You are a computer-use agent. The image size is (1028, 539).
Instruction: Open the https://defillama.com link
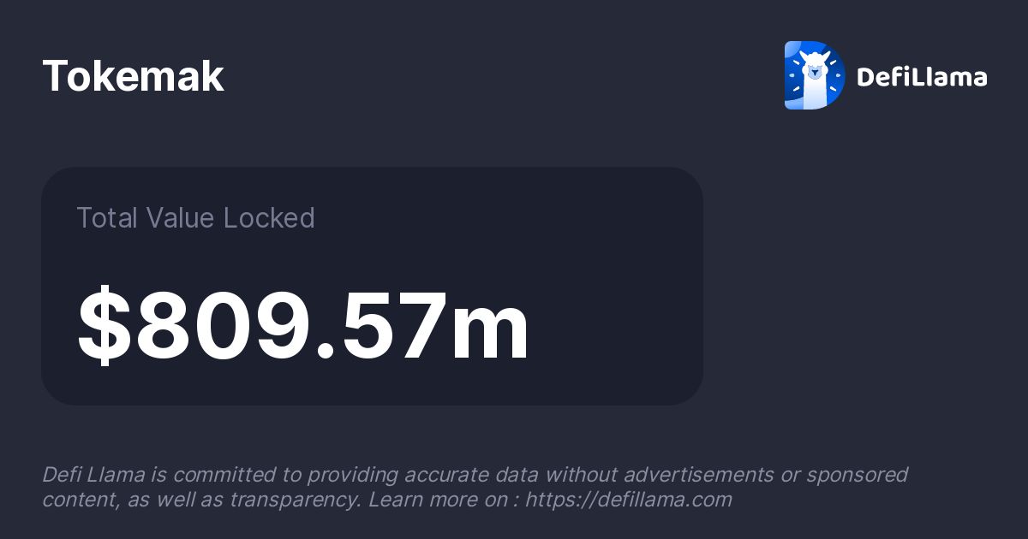click(628, 500)
